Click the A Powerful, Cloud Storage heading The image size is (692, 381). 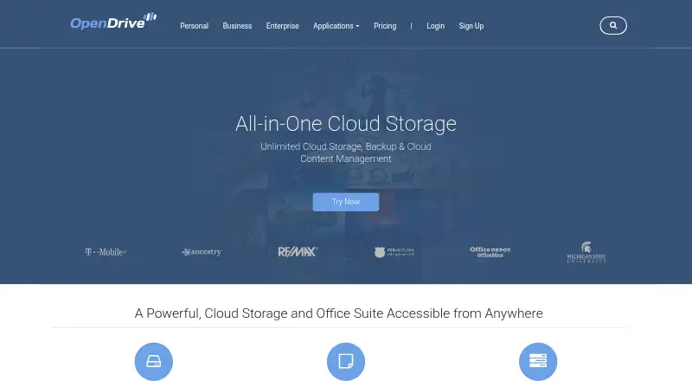[339, 313]
